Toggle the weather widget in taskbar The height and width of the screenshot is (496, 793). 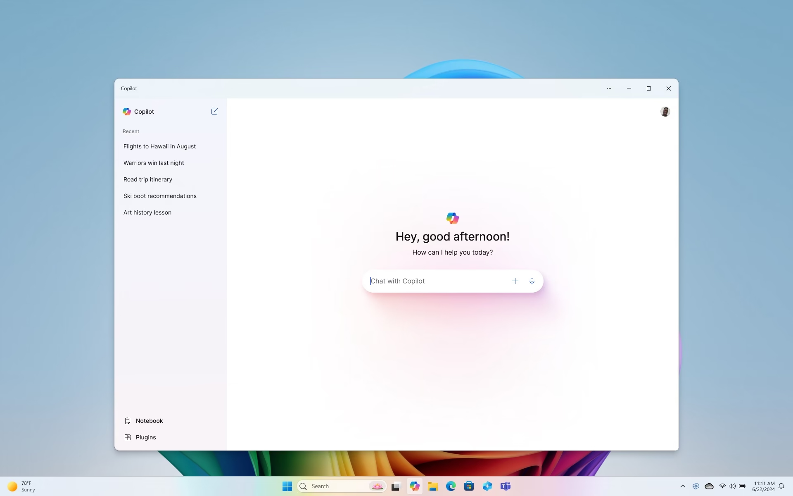[20, 486]
